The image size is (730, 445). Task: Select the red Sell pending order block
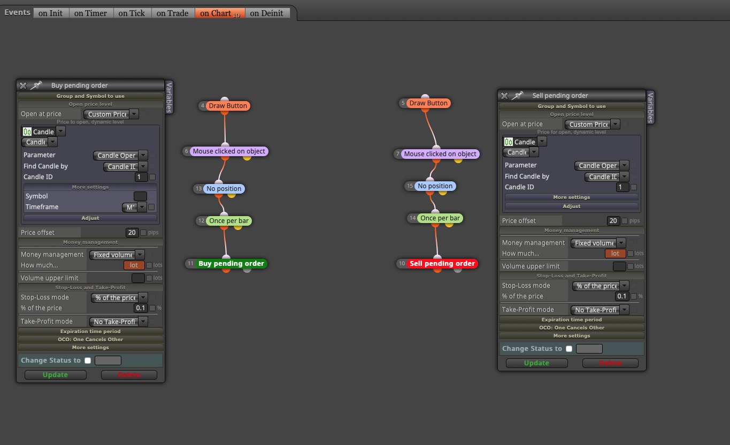pyautogui.click(x=442, y=264)
